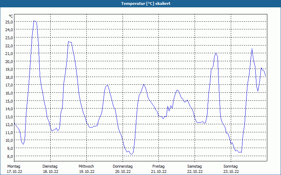Viewport: 281px width, 175px height.
Task: Select the Donnerstag day label
Action: point(123,166)
